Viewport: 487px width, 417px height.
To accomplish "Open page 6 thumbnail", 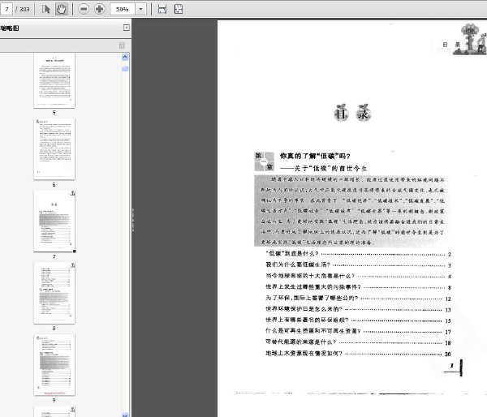I will (x=54, y=149).
